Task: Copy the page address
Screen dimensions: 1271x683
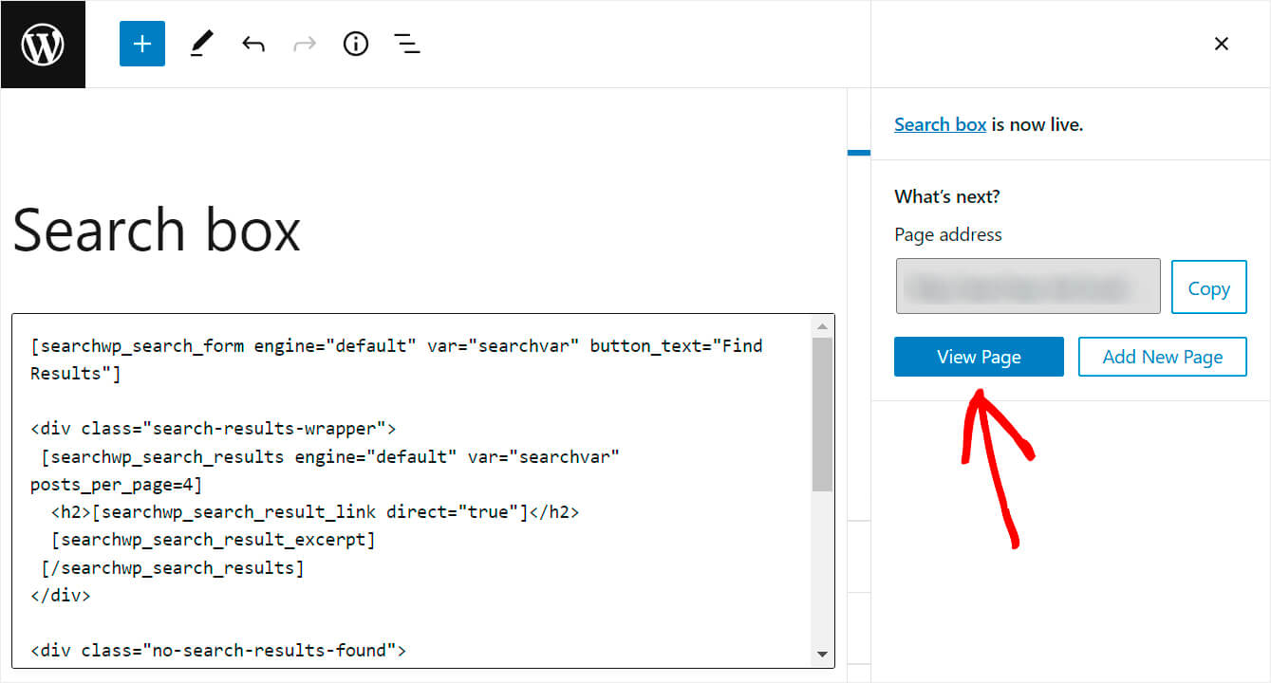Action: point(1208,286)
